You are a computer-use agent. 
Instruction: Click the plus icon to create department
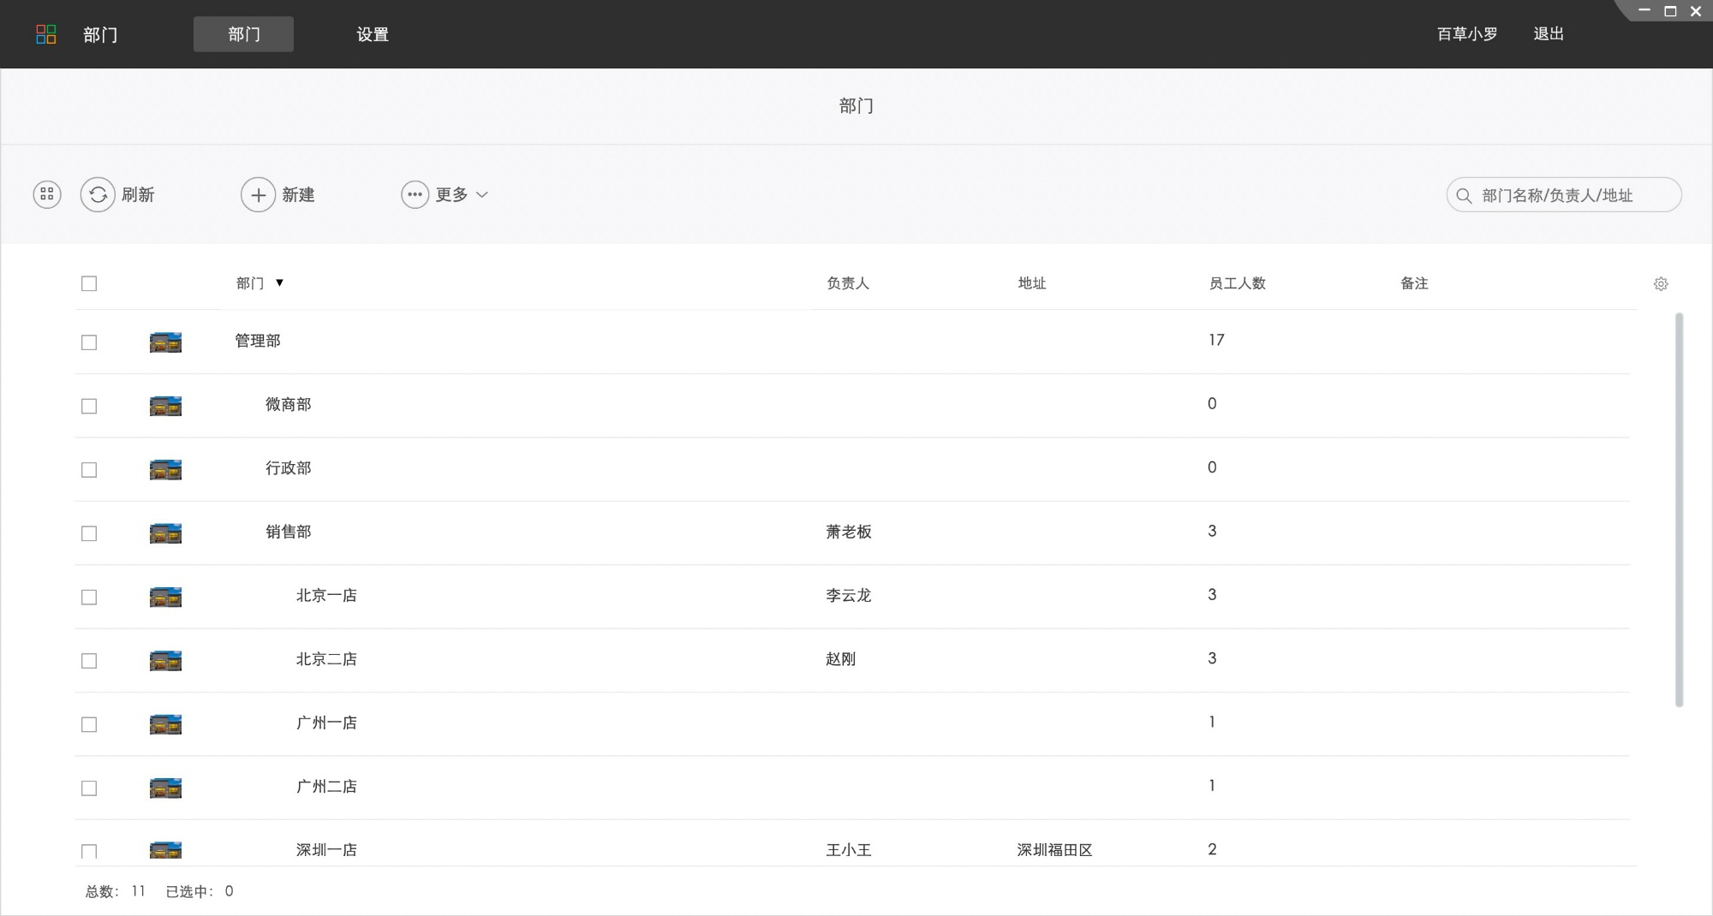click(x=258, y=195)
